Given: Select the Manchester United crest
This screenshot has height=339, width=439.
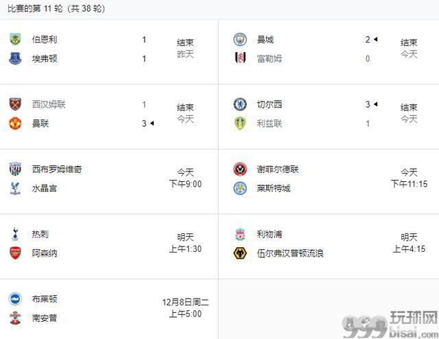Looking at the screenshot, I should pos(15,124).
